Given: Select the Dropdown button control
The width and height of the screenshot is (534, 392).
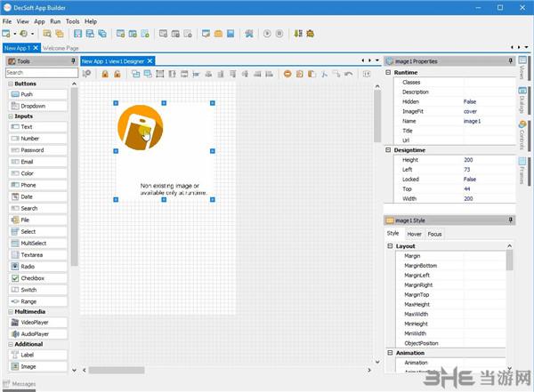Looking at the screenshot, I should [x=37, y=106].
